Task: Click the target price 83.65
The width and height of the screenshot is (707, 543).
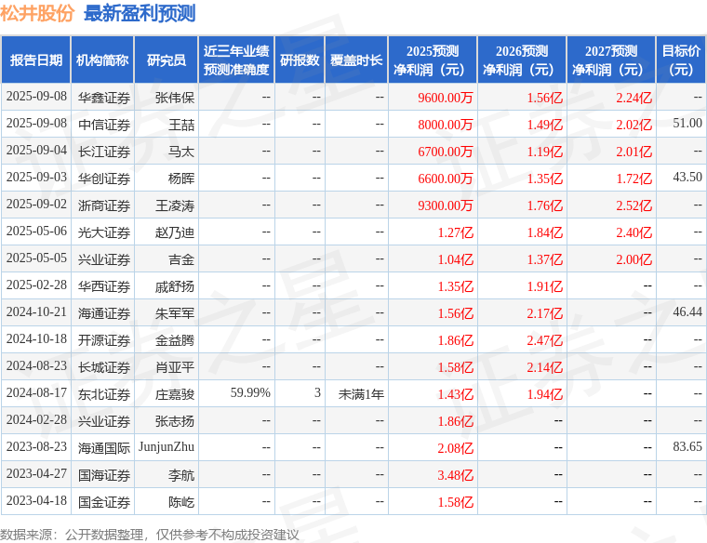Action: click(687, 446)
